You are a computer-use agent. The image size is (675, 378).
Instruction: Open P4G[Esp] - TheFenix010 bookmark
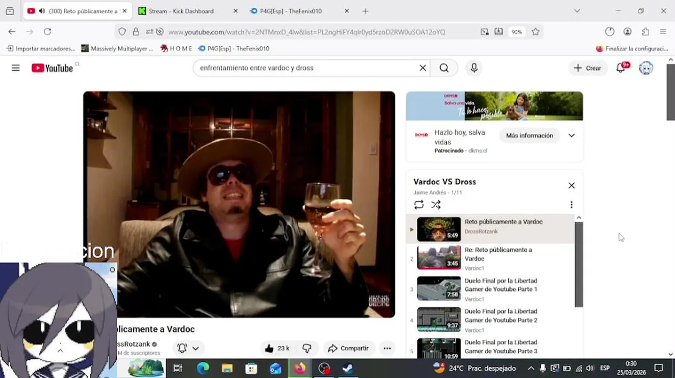tap(234, 48)
